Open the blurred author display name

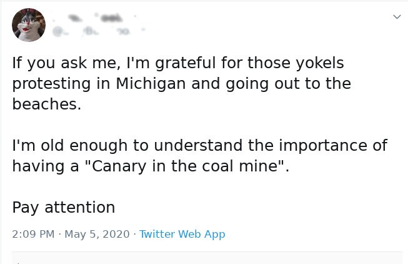tap(95, 18)
